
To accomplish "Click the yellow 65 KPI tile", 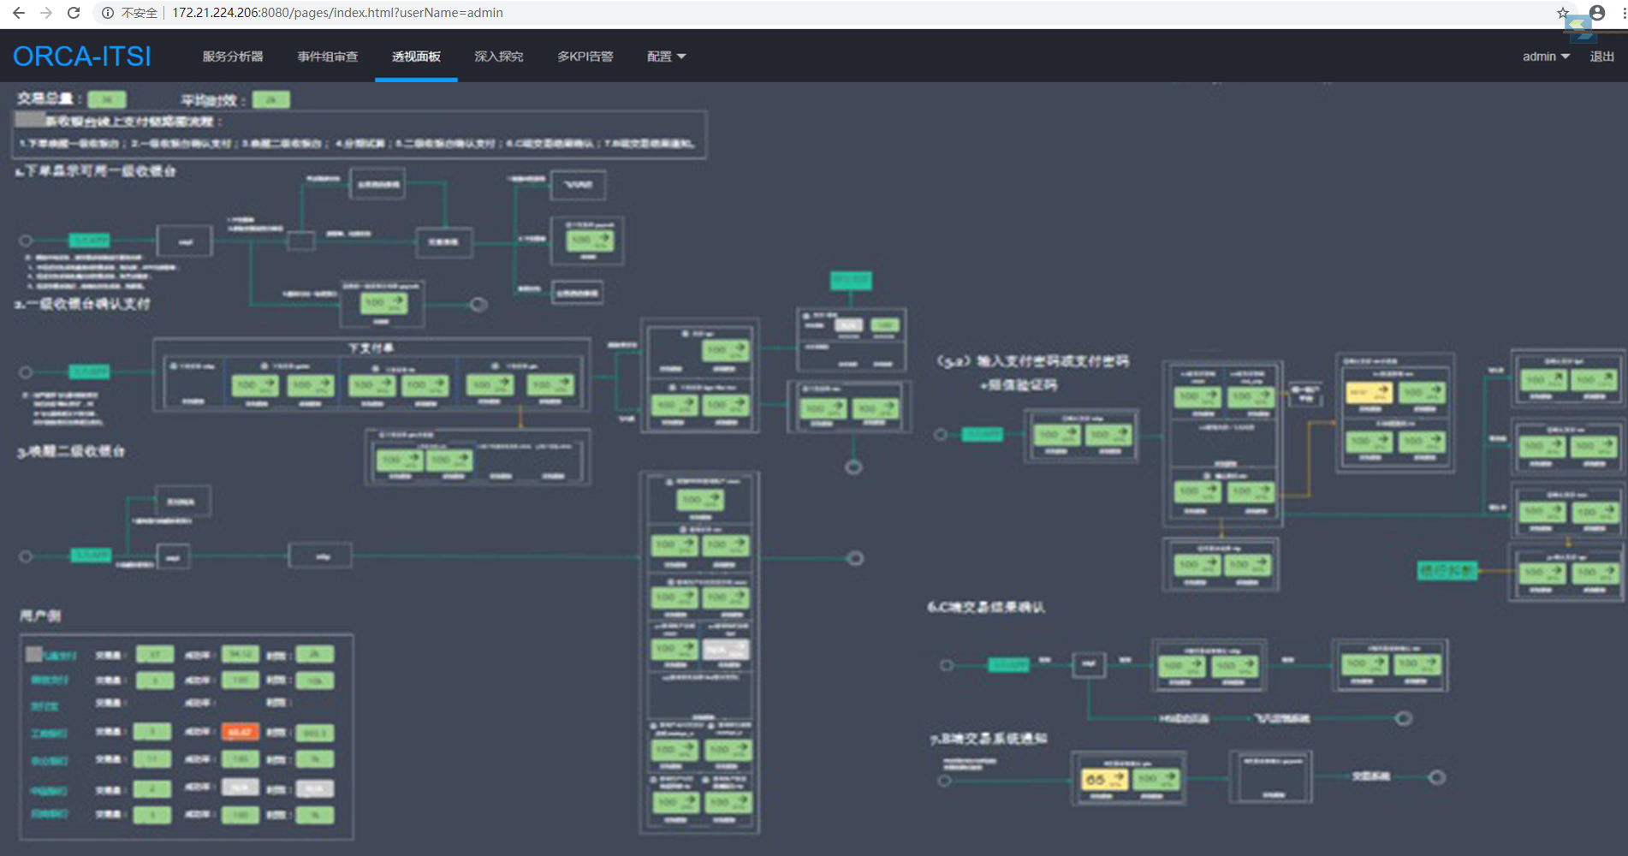I will click(x=1104, y=779).
